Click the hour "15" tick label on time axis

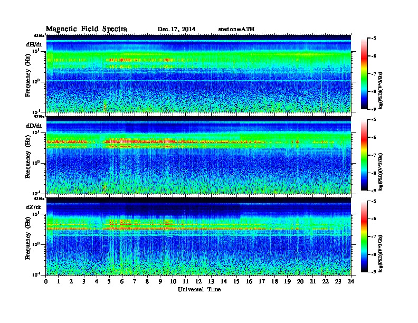pos(236,281)
